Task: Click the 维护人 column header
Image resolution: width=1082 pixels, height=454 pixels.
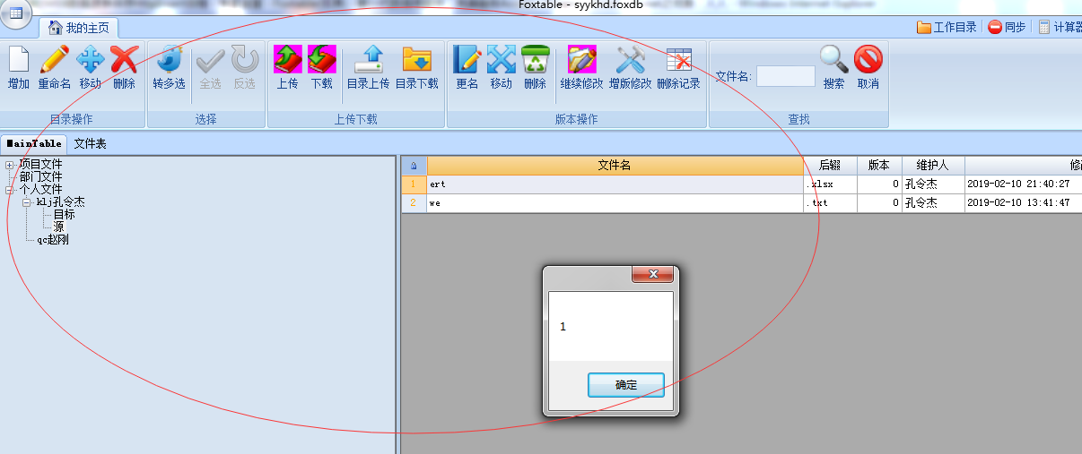Action: coord(933,165)
